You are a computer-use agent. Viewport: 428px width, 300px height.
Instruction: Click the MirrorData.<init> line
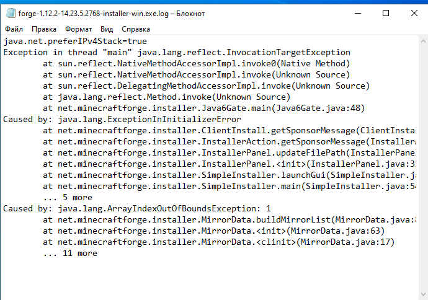pos(213,231)
